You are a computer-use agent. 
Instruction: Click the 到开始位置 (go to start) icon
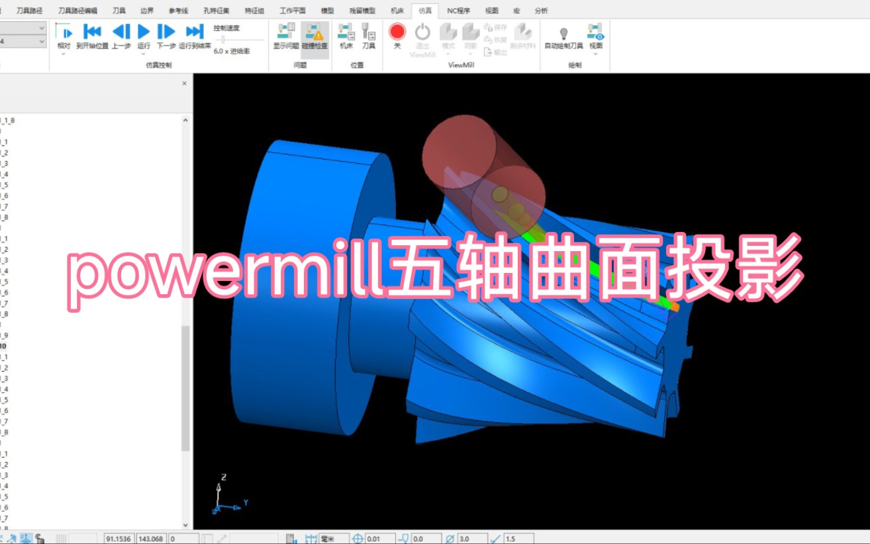pyautogui.click(x=92, y=31)
